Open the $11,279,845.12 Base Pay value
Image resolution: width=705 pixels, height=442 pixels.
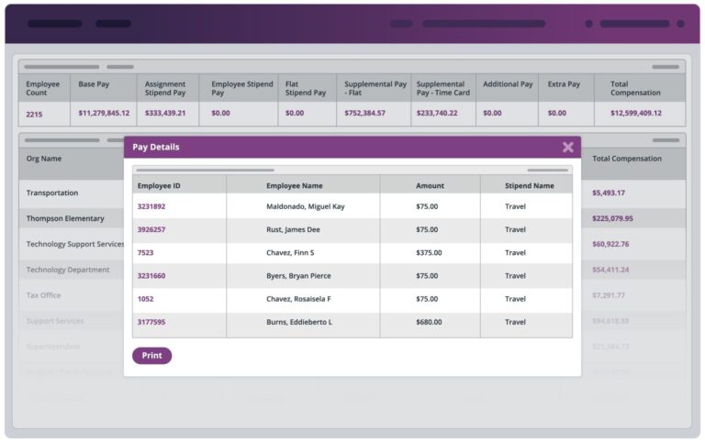tap(104, 113)
